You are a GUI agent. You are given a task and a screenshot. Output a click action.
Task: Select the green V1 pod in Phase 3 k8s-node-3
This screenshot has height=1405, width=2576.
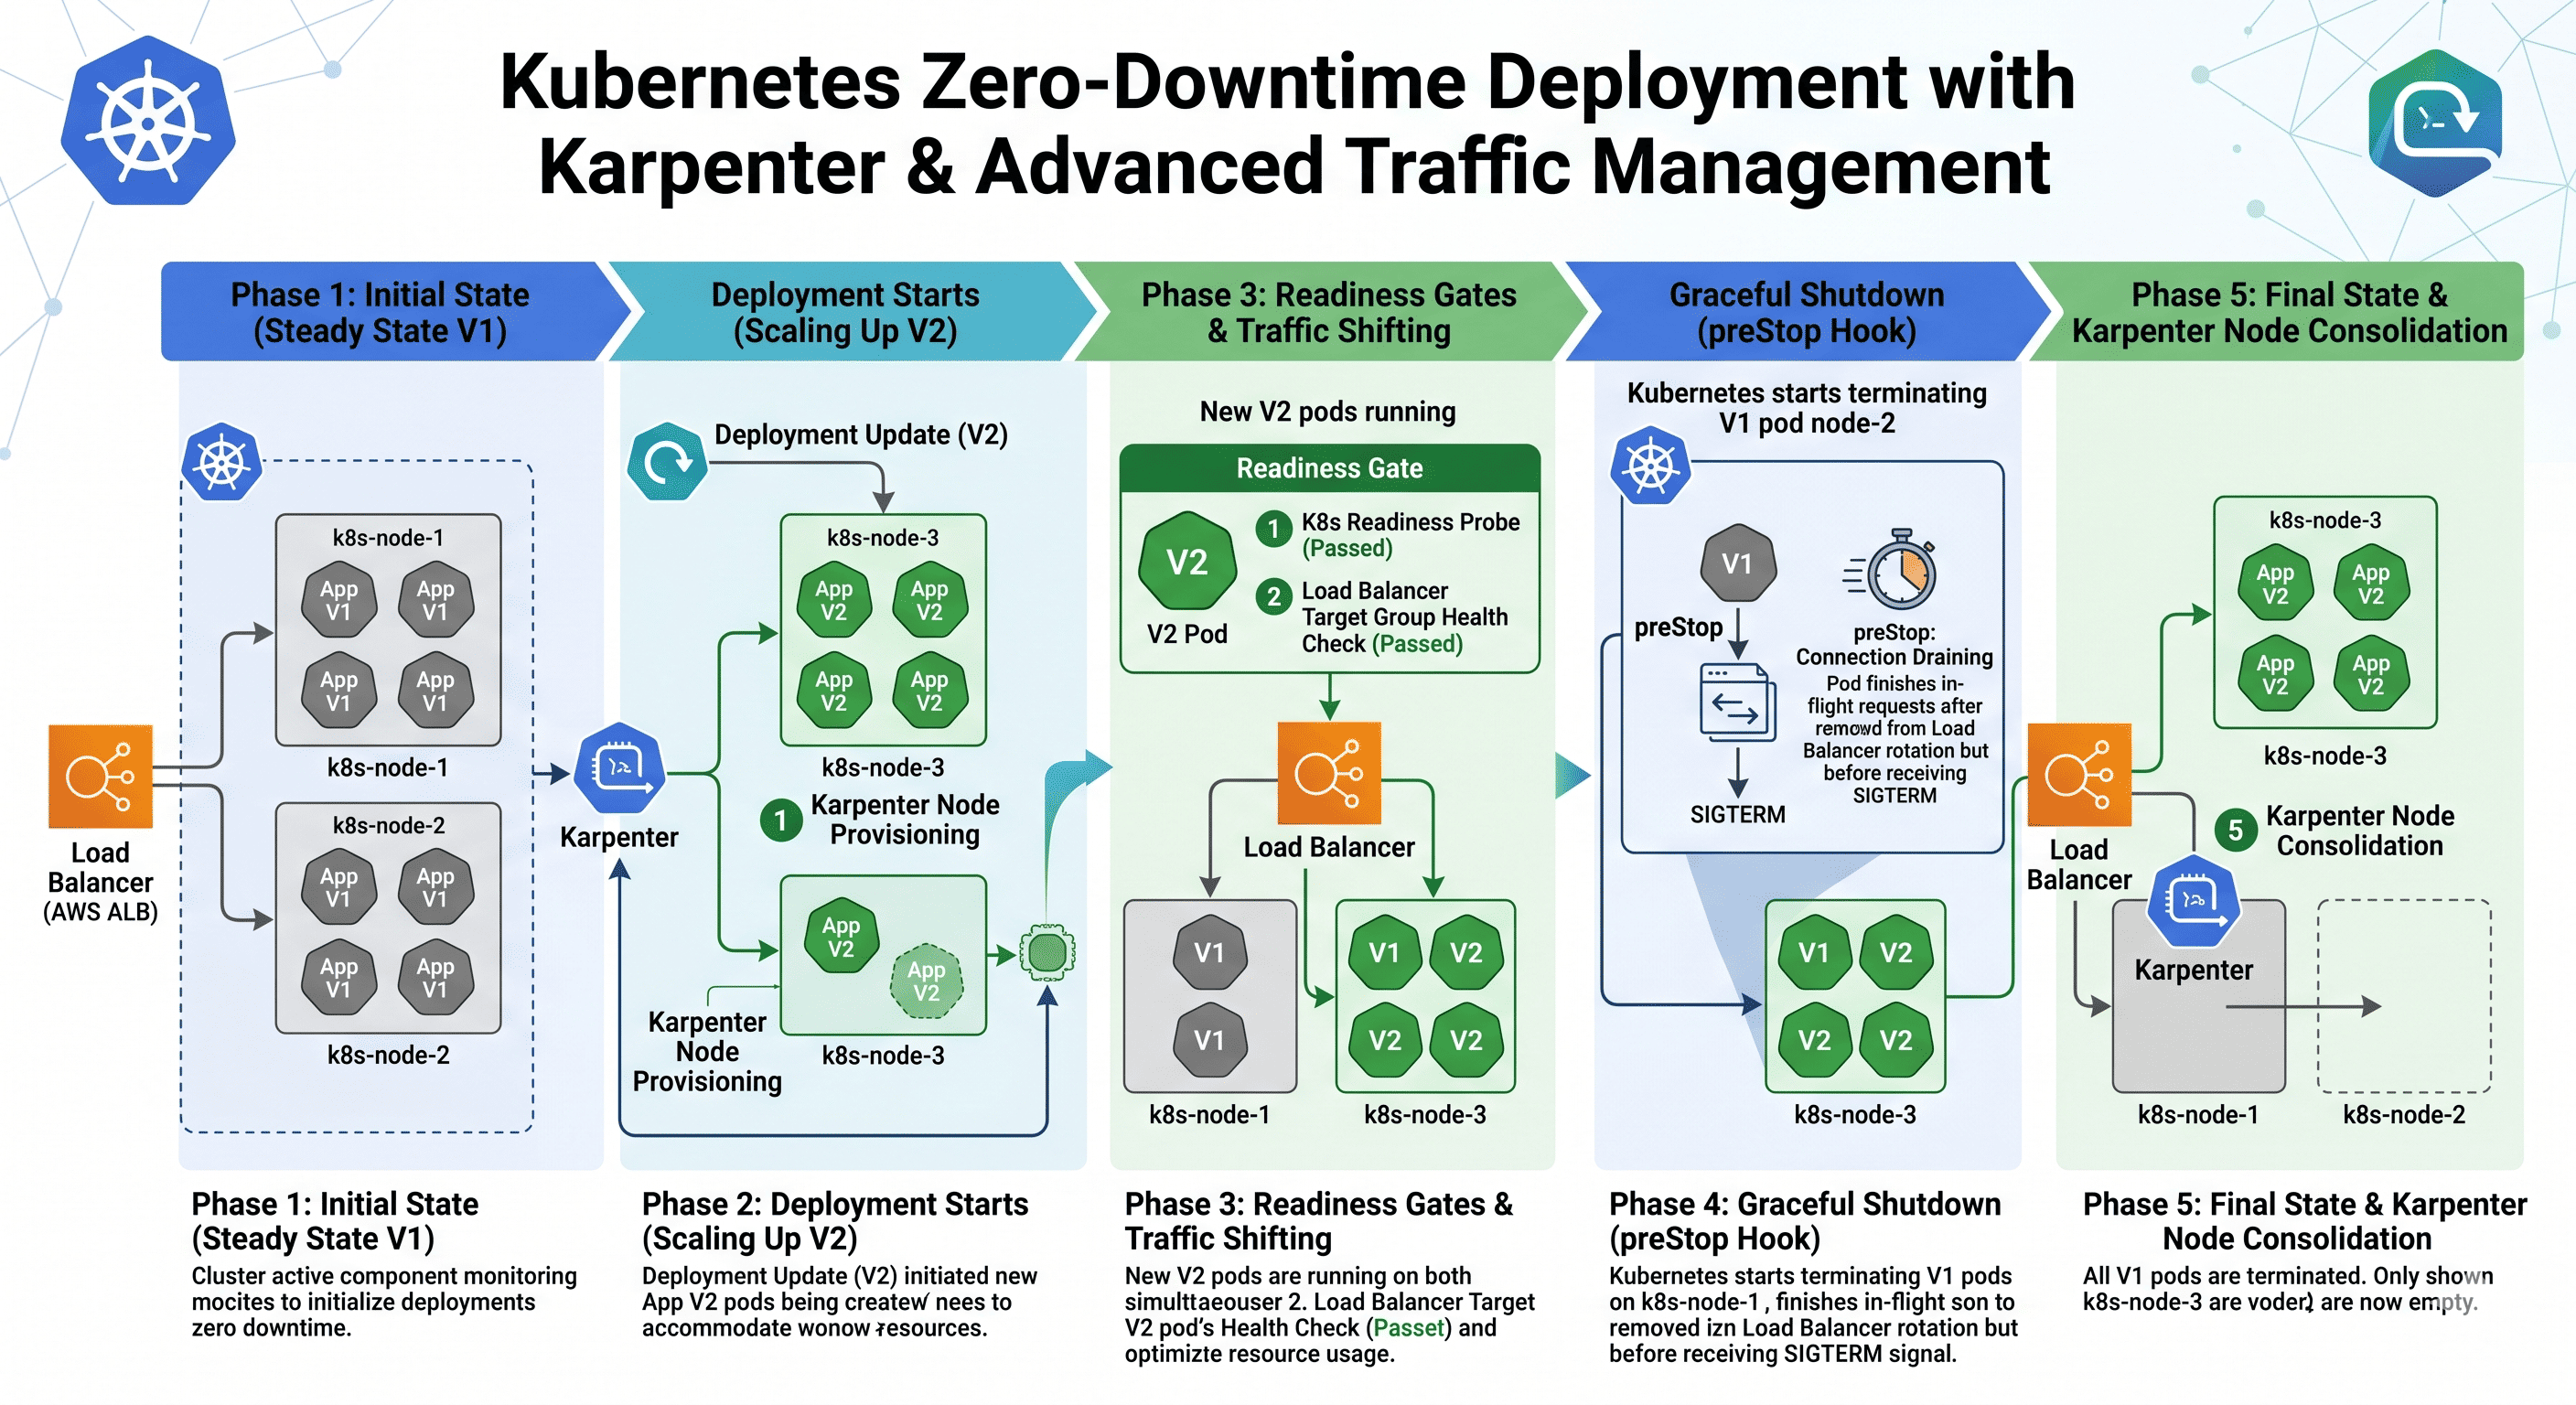coord(1384,952)
